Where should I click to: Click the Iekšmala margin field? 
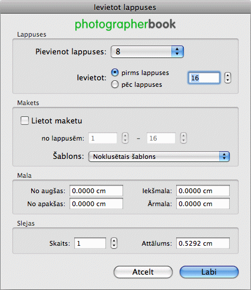[203, 191]
